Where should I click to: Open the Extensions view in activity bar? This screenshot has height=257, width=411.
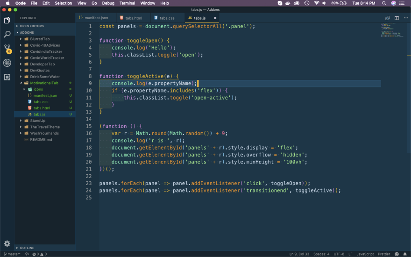click(7, 77)
